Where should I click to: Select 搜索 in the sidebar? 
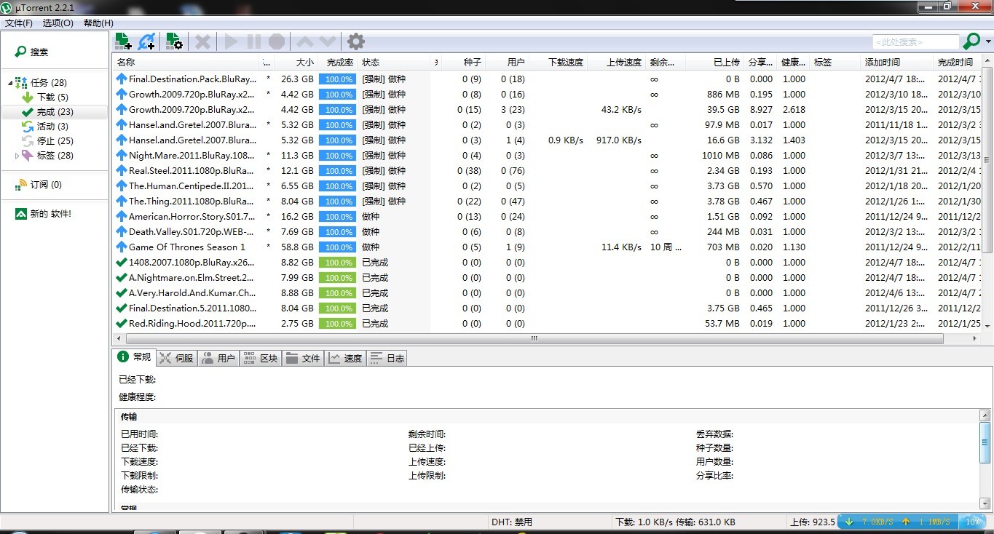[39, 52]
